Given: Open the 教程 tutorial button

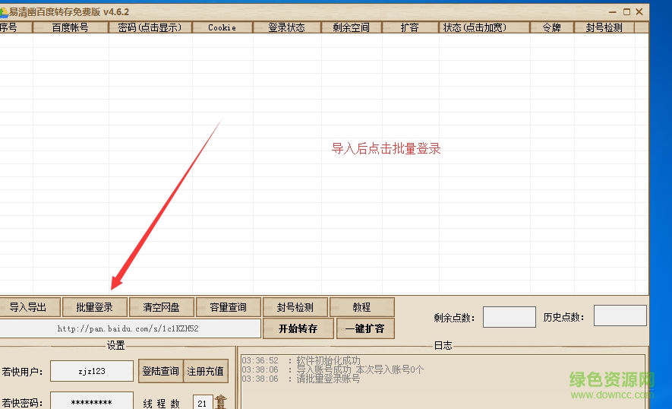Looking at the screenshot, I should (362, 307).
